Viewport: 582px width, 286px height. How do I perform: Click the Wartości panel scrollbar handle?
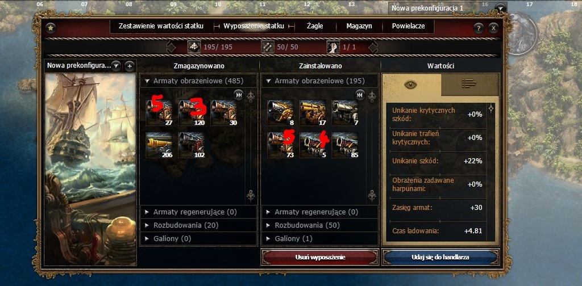pyautogui.click(x=491, y=108)
